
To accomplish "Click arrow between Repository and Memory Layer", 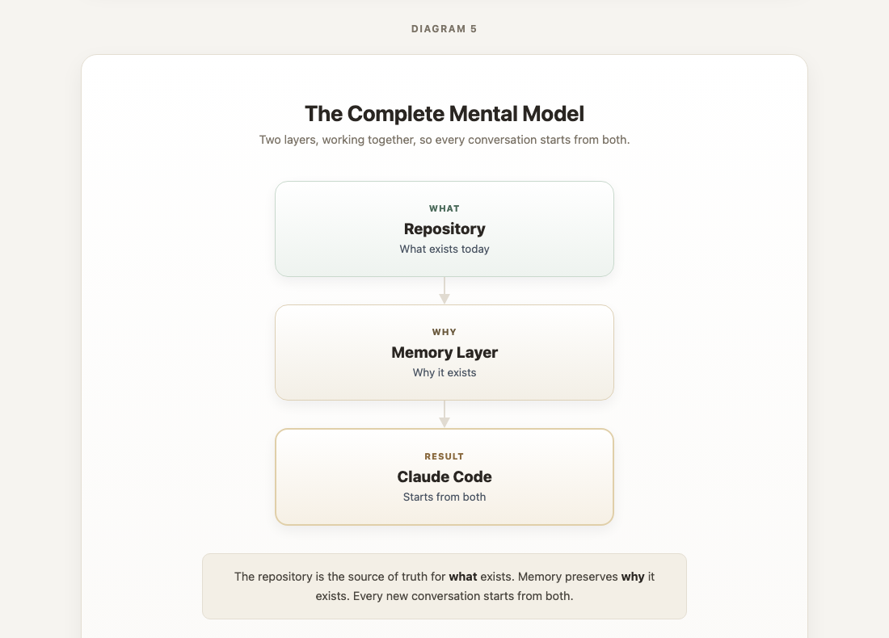I will click(444, 291).
